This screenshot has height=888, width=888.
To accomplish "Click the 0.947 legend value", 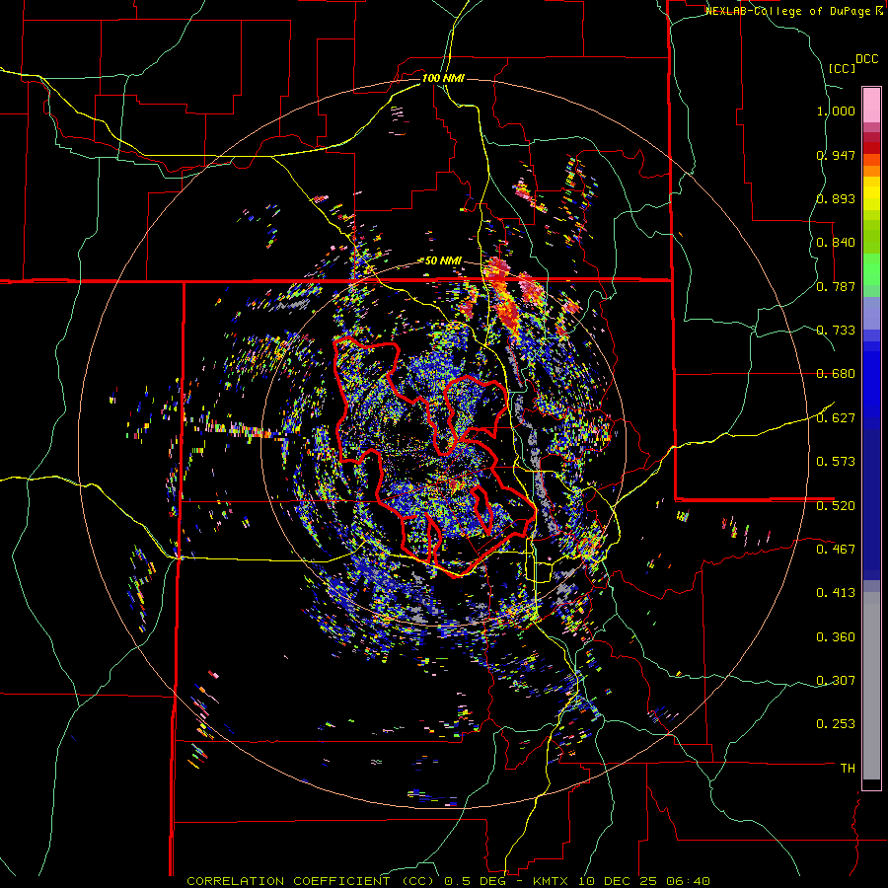I will coord(836,155).
